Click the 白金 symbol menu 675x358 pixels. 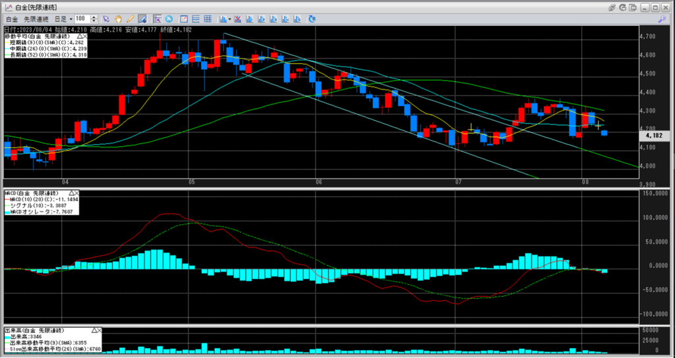click(12, 19)
